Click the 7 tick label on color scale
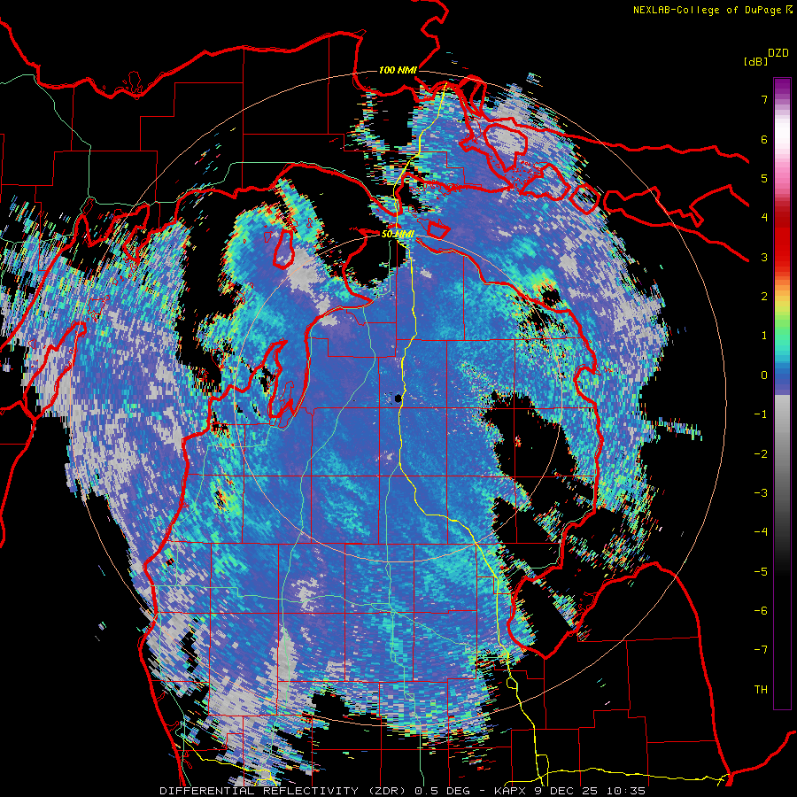The image size is (797, 797). point(764,99)
